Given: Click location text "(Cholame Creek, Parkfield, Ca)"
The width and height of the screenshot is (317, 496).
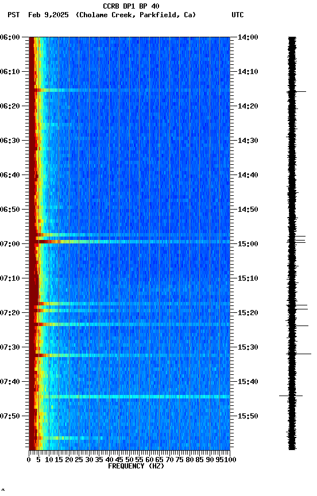Looking at the screenshot, I should coord(136,15).
